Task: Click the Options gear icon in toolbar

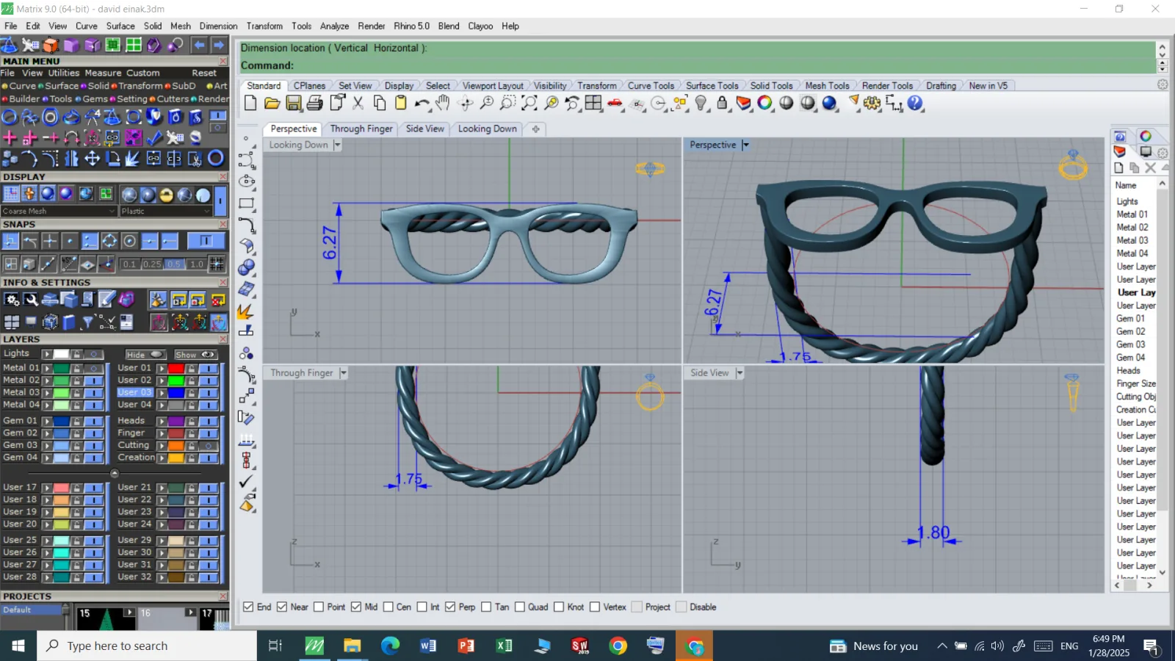Action: (872, 104)
